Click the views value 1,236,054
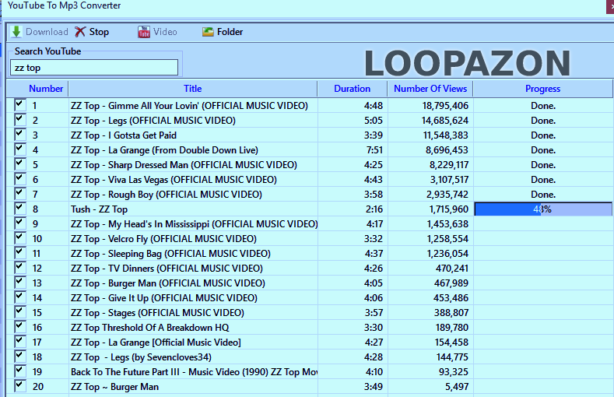Image resolution: width=614 pixels, height=397 pixels. [x=447, y=254]
